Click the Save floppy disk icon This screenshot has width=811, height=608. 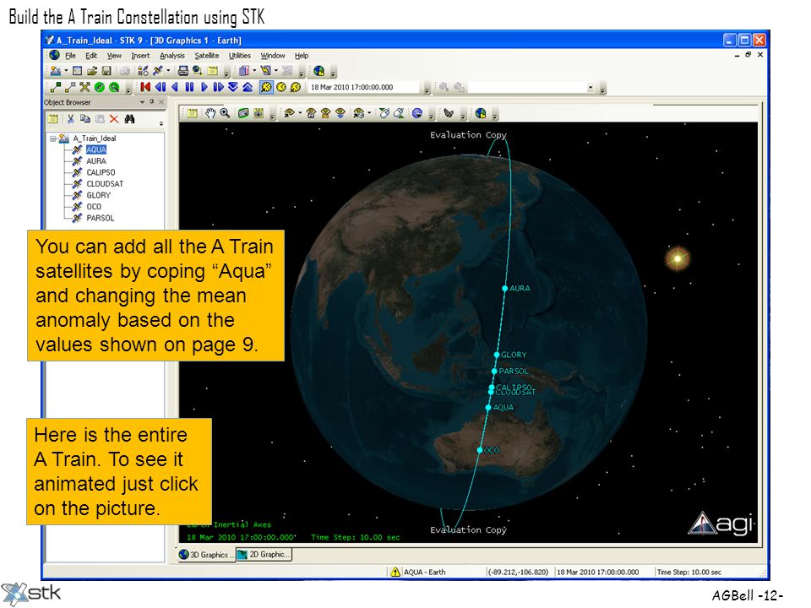106,71
